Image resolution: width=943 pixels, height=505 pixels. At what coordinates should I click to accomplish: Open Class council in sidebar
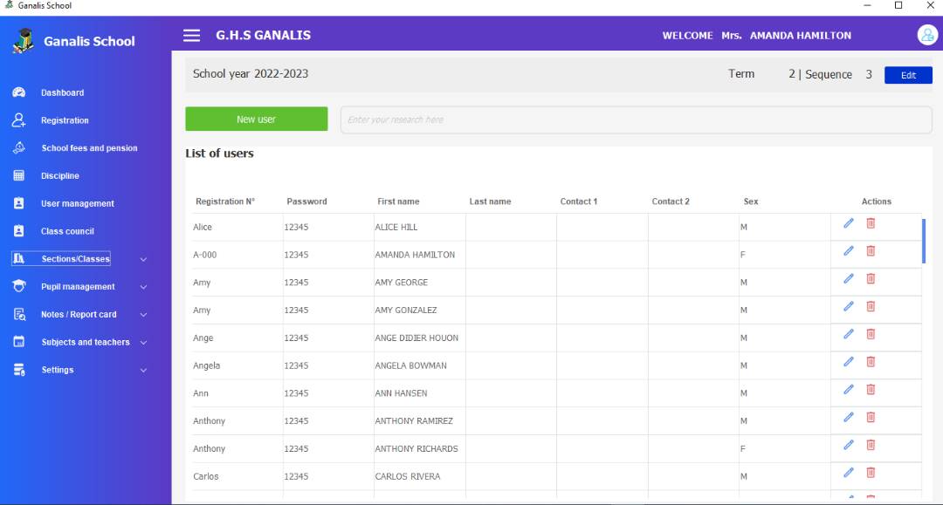(67, 230)
